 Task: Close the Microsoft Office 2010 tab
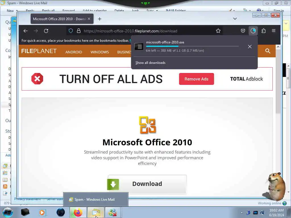point(89,19)
